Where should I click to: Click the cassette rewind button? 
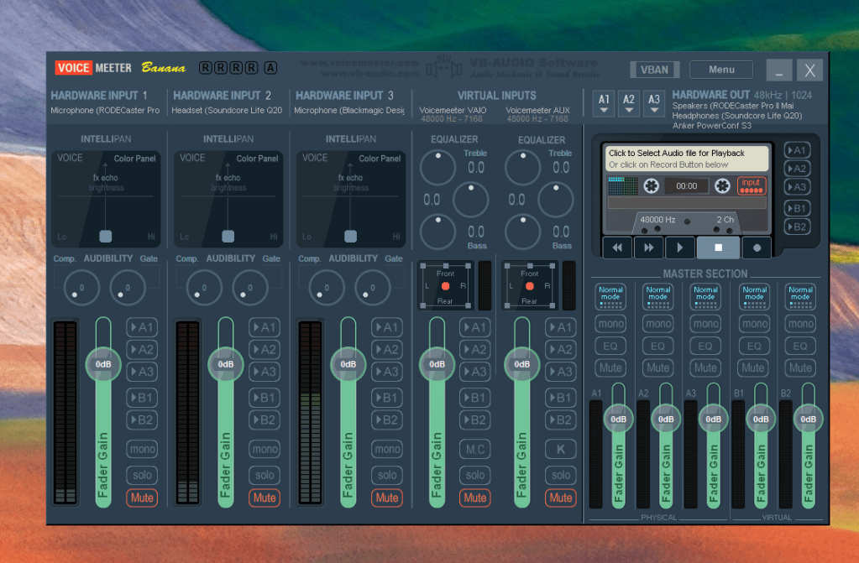pyautogui.click(x=617, y=248)
